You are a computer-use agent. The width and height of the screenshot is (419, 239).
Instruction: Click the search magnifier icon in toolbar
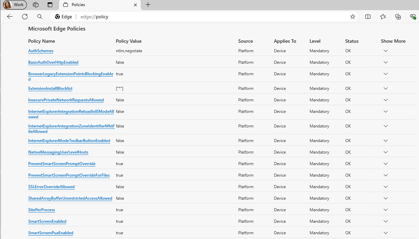(40, 17)
